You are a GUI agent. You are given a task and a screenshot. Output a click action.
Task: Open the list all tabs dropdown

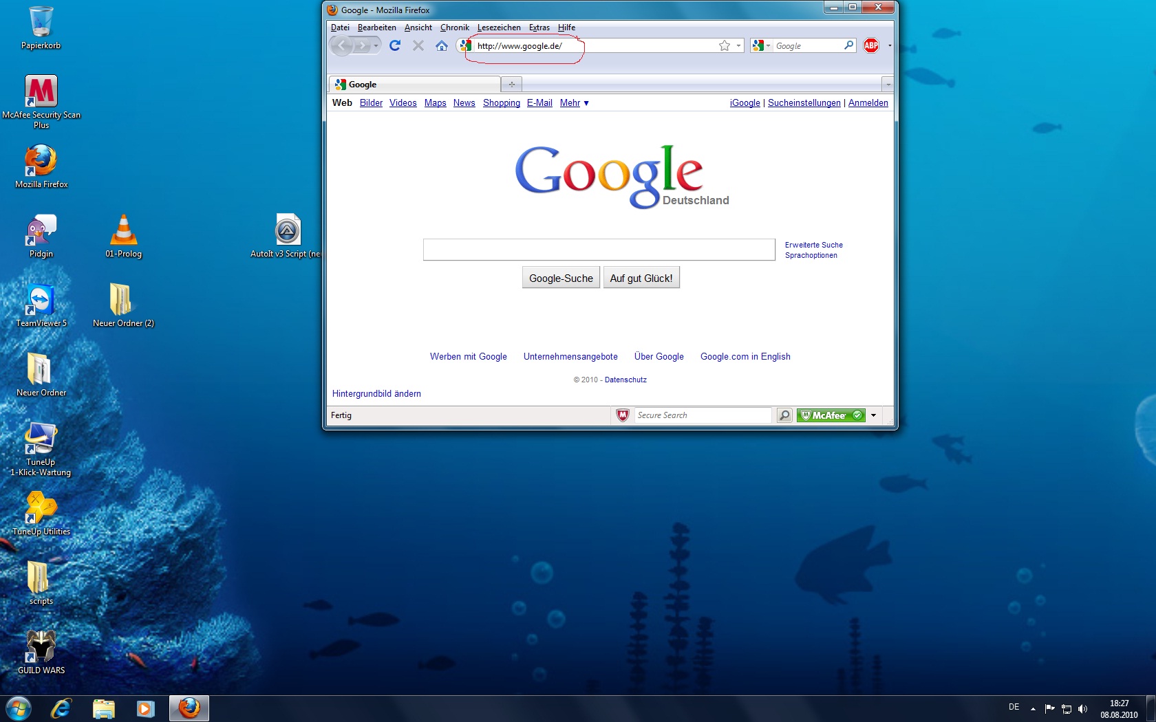click(x=888, y=85)
